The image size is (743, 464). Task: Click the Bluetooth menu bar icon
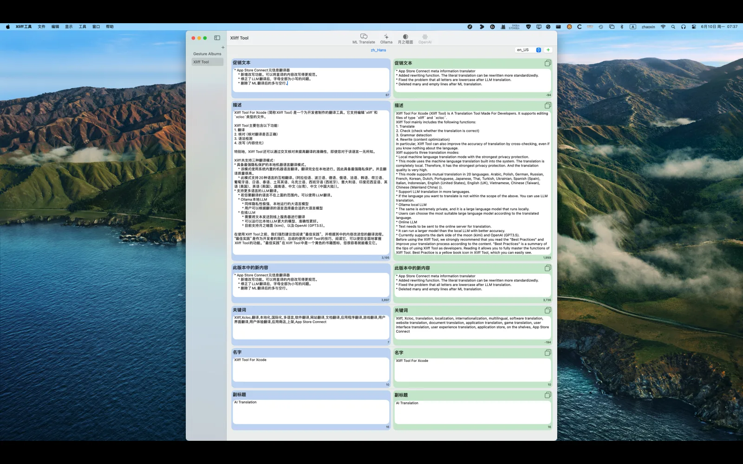(622, 27)
